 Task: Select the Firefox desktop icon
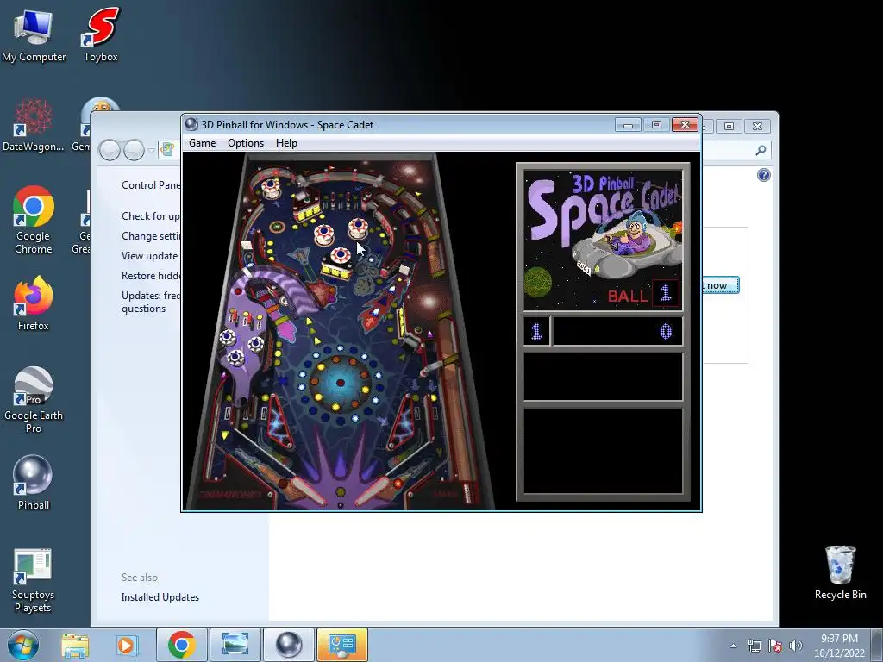(x=34, y=303)
